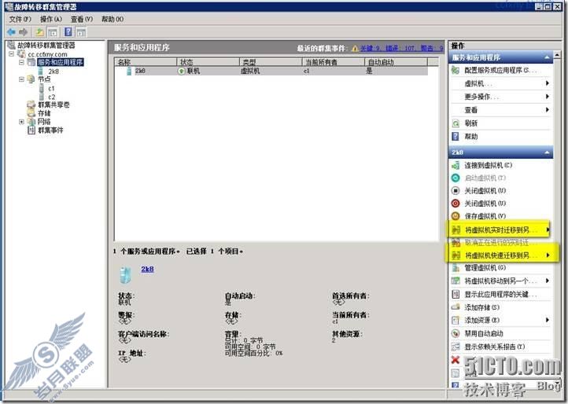The width and height of the screenshot is (568, 404).
Task: Click the blue Help toolbar icon
Action: 68,32
